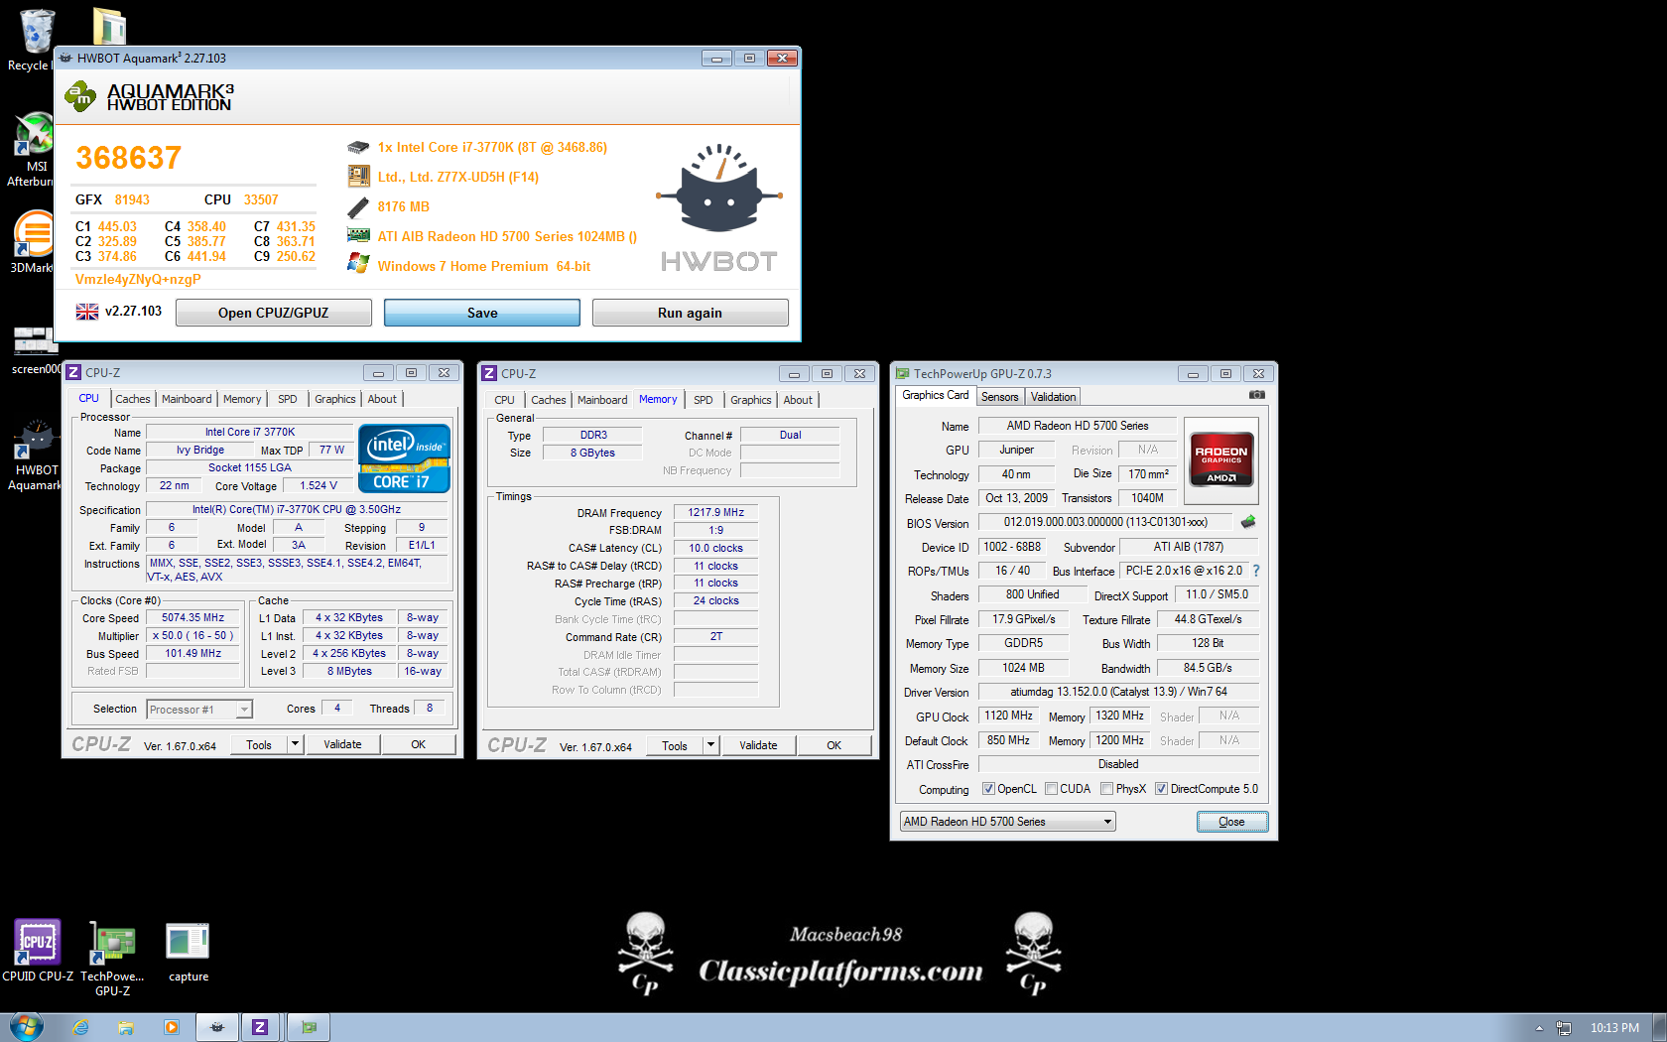This screenshot has height=1042, width=1667.
Task: Click the Radeon Graphics logo in GPU-Z
Action: 1221,461
